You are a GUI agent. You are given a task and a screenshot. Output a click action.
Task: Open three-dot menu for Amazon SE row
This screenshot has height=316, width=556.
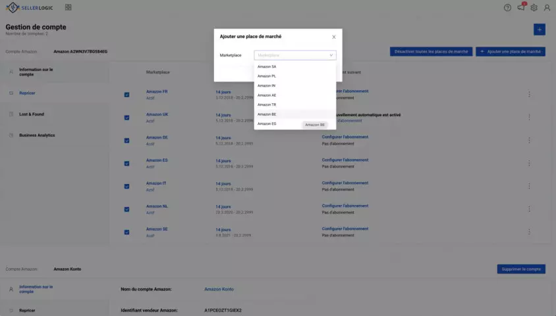(x=529, y=232)
